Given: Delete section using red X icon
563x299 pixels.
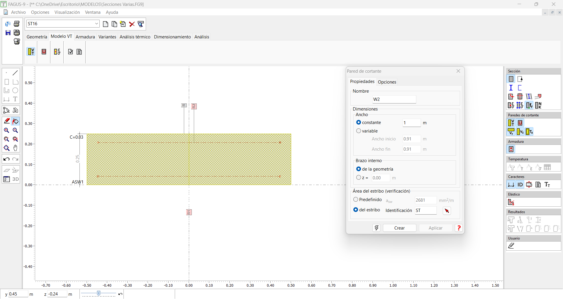Looking at the screenshot, I should (132, 24).
